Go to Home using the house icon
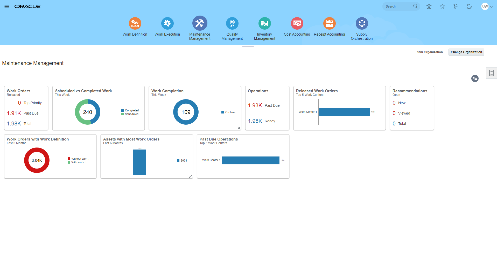 pos(429,6)
